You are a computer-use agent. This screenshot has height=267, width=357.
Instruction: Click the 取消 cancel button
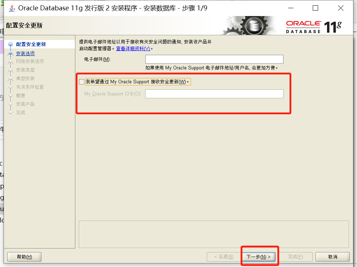[333, 257]
